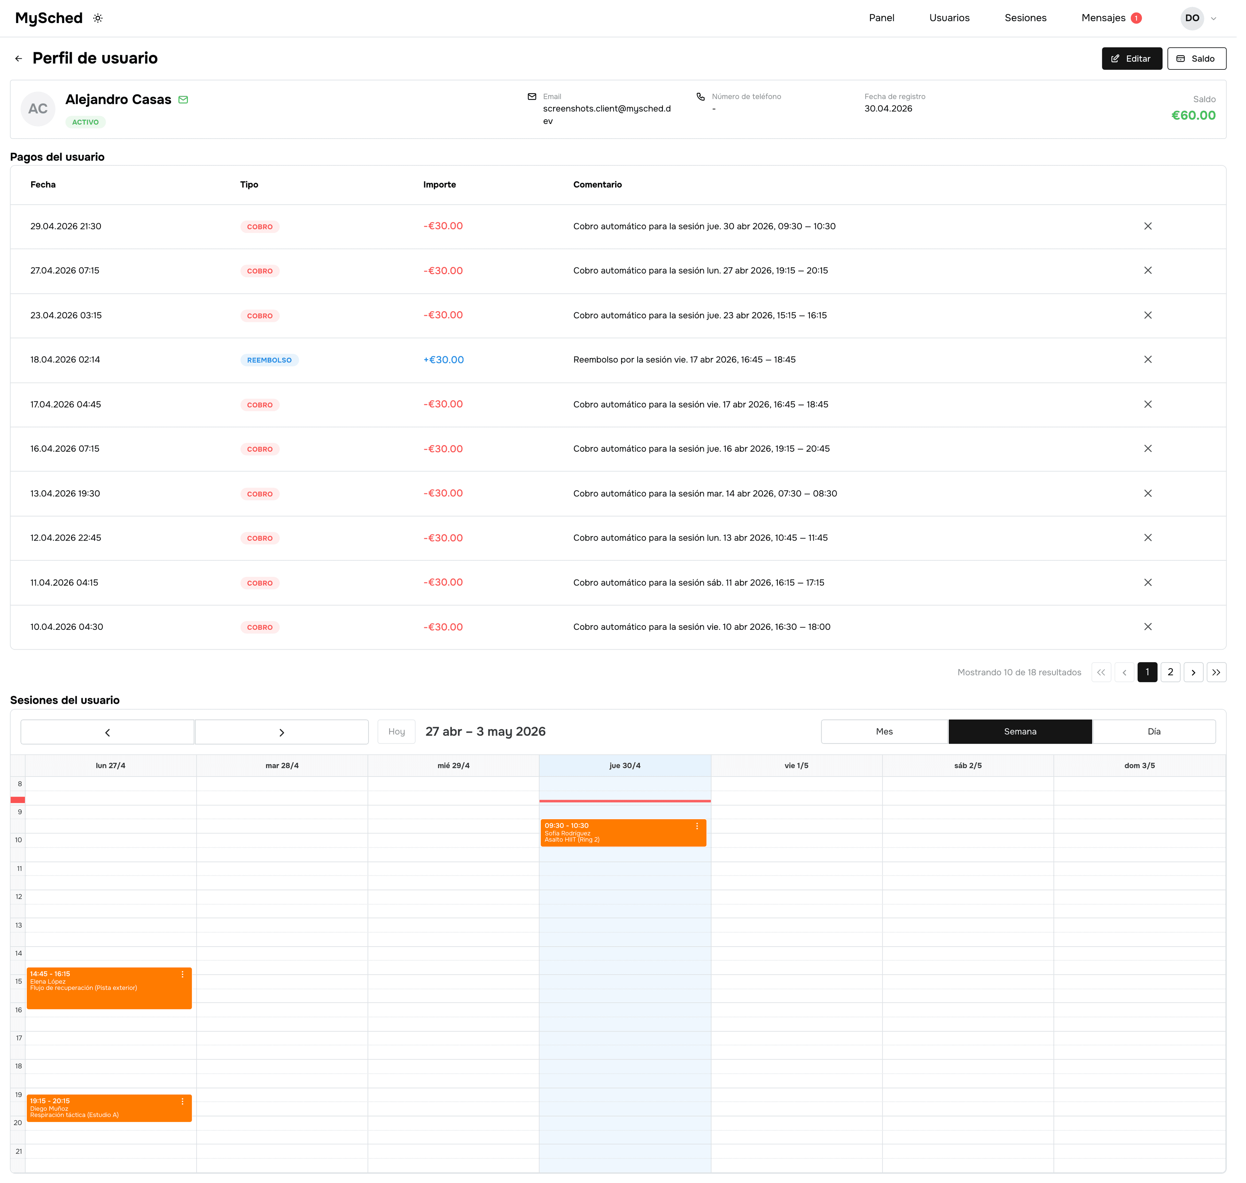The height and width of the screenshot is (1183, 1246).
Task: Click the ACTIVO status badge
Action: 86,123
